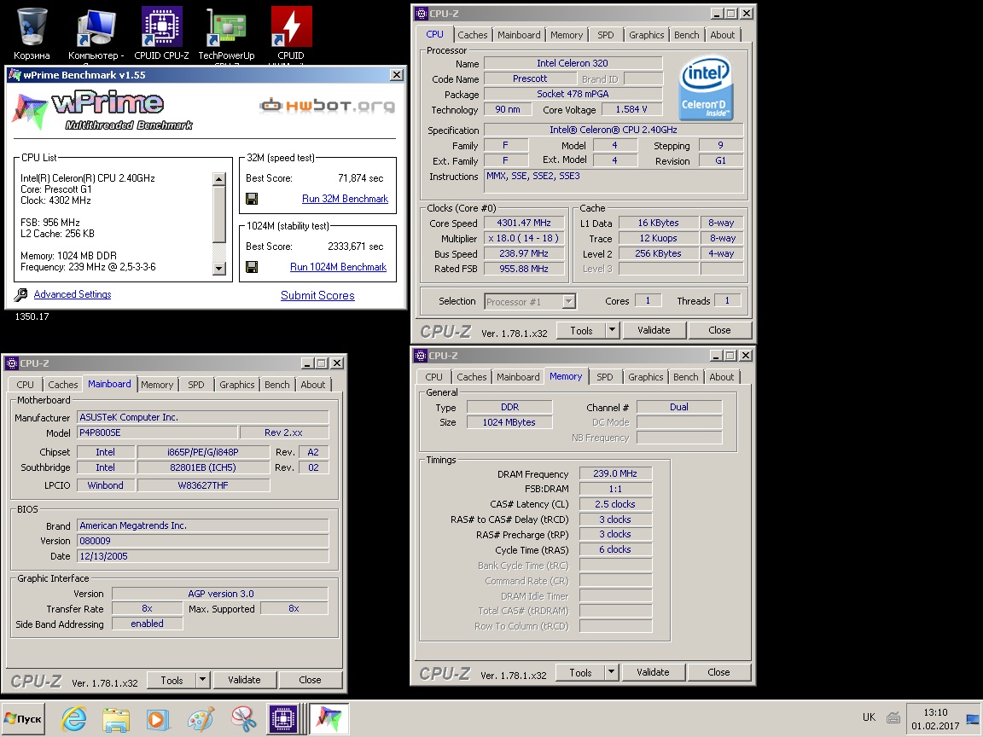Screen dimensions: 983x737
Task: Click the network icon in system tray
Action: (973, 718)
